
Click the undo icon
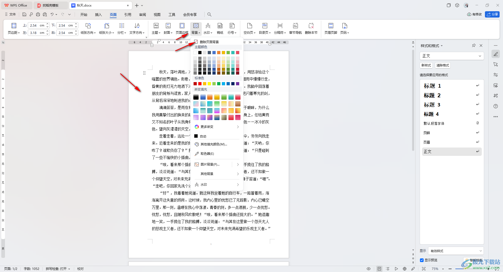pyautogui.click(x=52, y=15)
